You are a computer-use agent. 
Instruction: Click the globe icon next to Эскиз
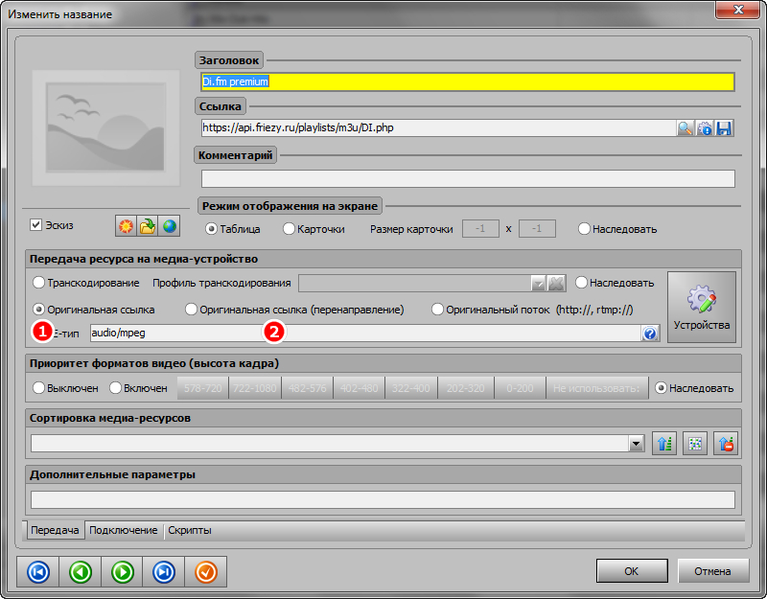(169, 226)
